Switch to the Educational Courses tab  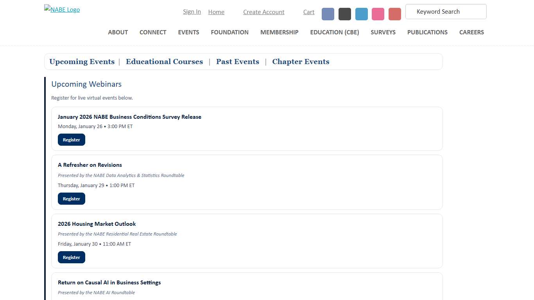(164, 62)
